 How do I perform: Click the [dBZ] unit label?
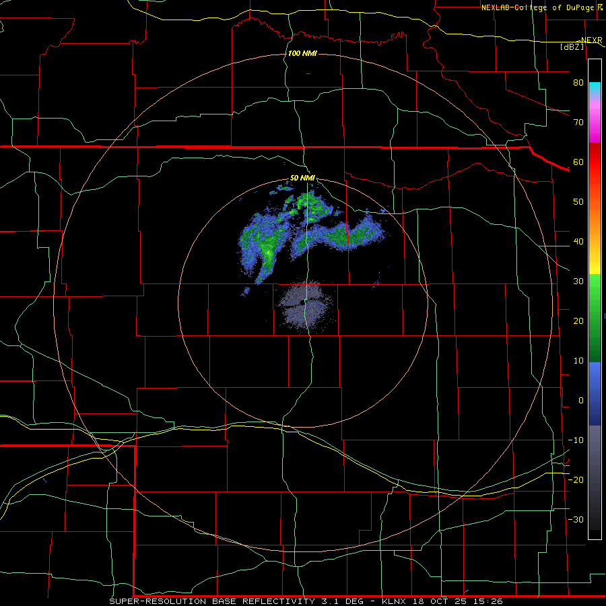click(572, 46)
